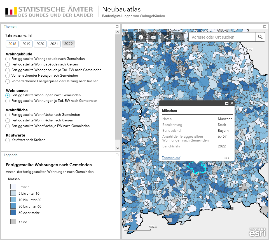Select Fertiggestellte Wohngebäude nach Kreisen
Viewport: 269px width, 240px height.
[x=8, y=65]
